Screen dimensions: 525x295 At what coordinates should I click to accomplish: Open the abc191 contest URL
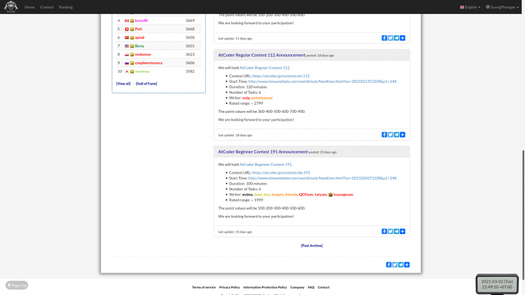(x=281, y=172)
